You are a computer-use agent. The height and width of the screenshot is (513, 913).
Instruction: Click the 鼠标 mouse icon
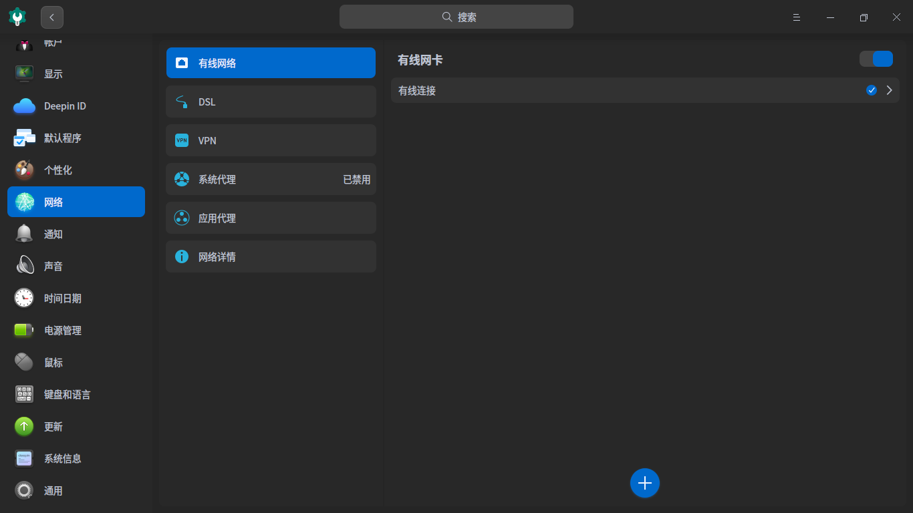click(25, 362)
